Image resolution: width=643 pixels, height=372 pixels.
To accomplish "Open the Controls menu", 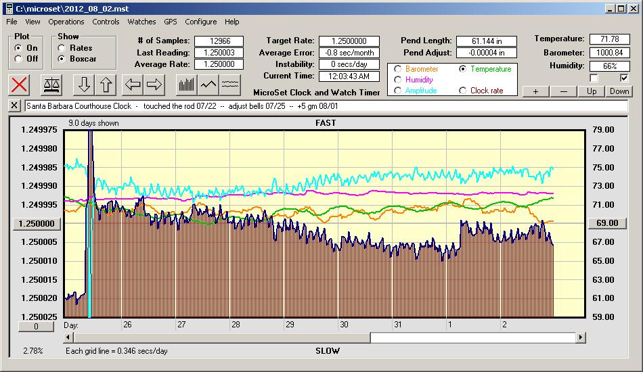I will click(106, 22).
